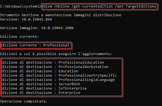Click the highlighted Dism /Online command text
Image resolution: width=162 pixels, height=106 pixels.
(99, 6)
